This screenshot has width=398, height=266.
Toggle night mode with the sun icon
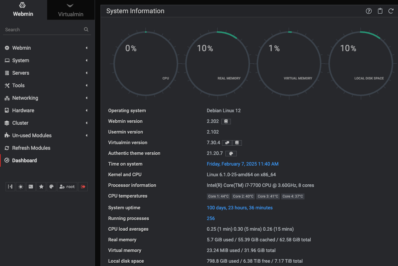(20, 187)
